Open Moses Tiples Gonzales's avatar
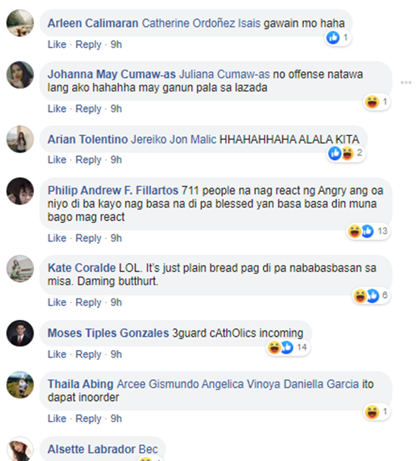The image size is (420, 461). click(20, 333)
